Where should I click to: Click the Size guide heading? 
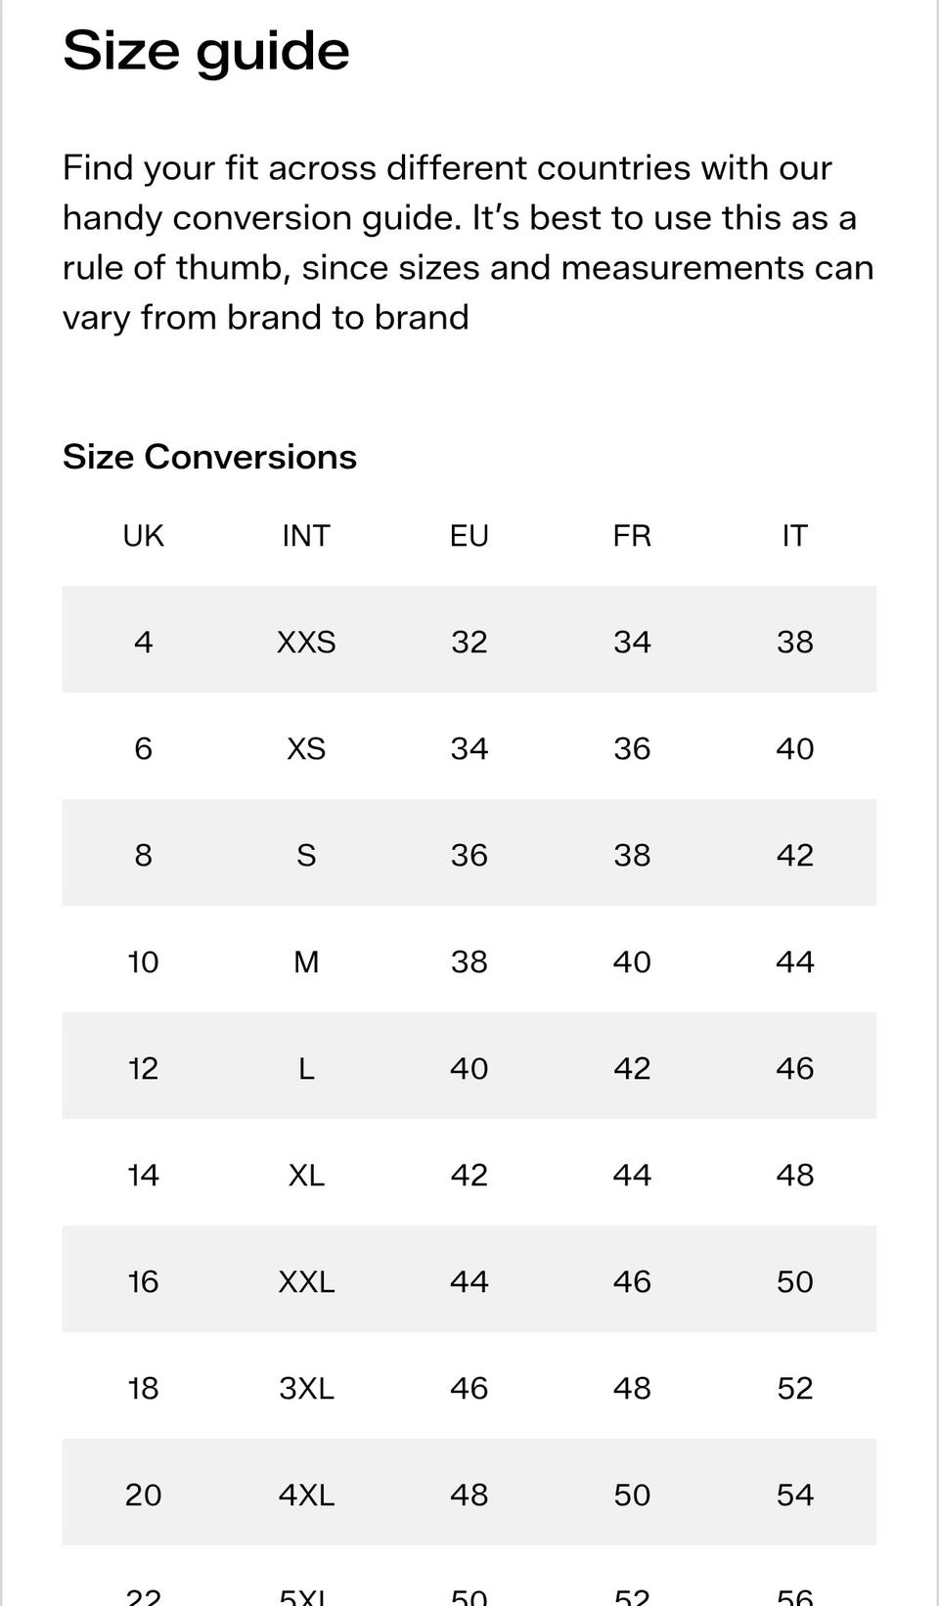tap(206, 52)
